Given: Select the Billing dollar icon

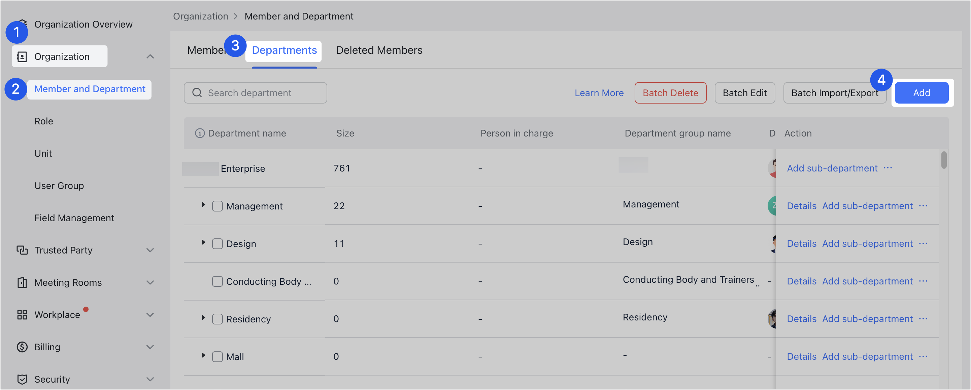Looking at the screenshot, I should pyautogui.click(x=22, y=347).
